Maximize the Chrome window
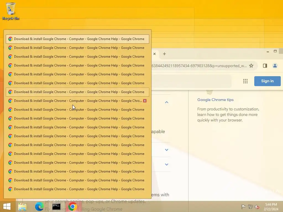283x212 pixels. pos(275,51)
